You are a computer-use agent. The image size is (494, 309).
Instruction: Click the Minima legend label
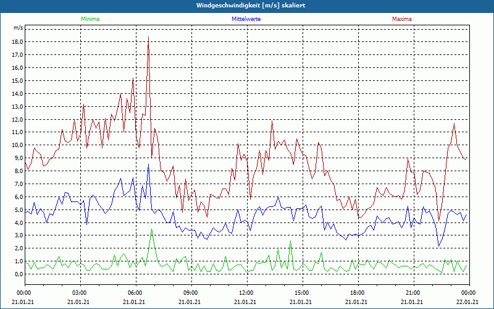[90, 19]
